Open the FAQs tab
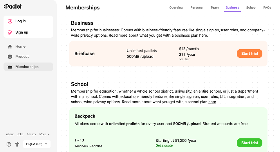 click(267, 7)
